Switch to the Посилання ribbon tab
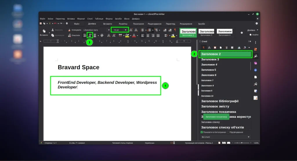 (x=138, y=24)
